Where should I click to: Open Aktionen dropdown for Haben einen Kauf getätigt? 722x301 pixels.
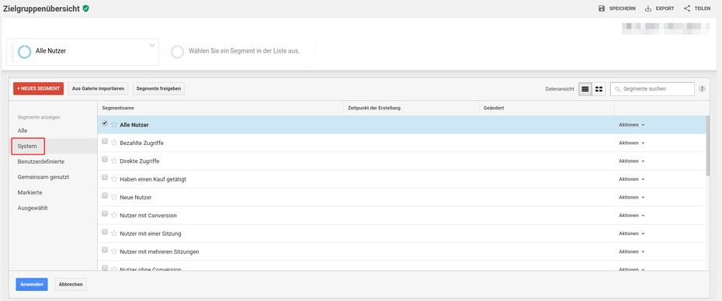tap(631, 179)
